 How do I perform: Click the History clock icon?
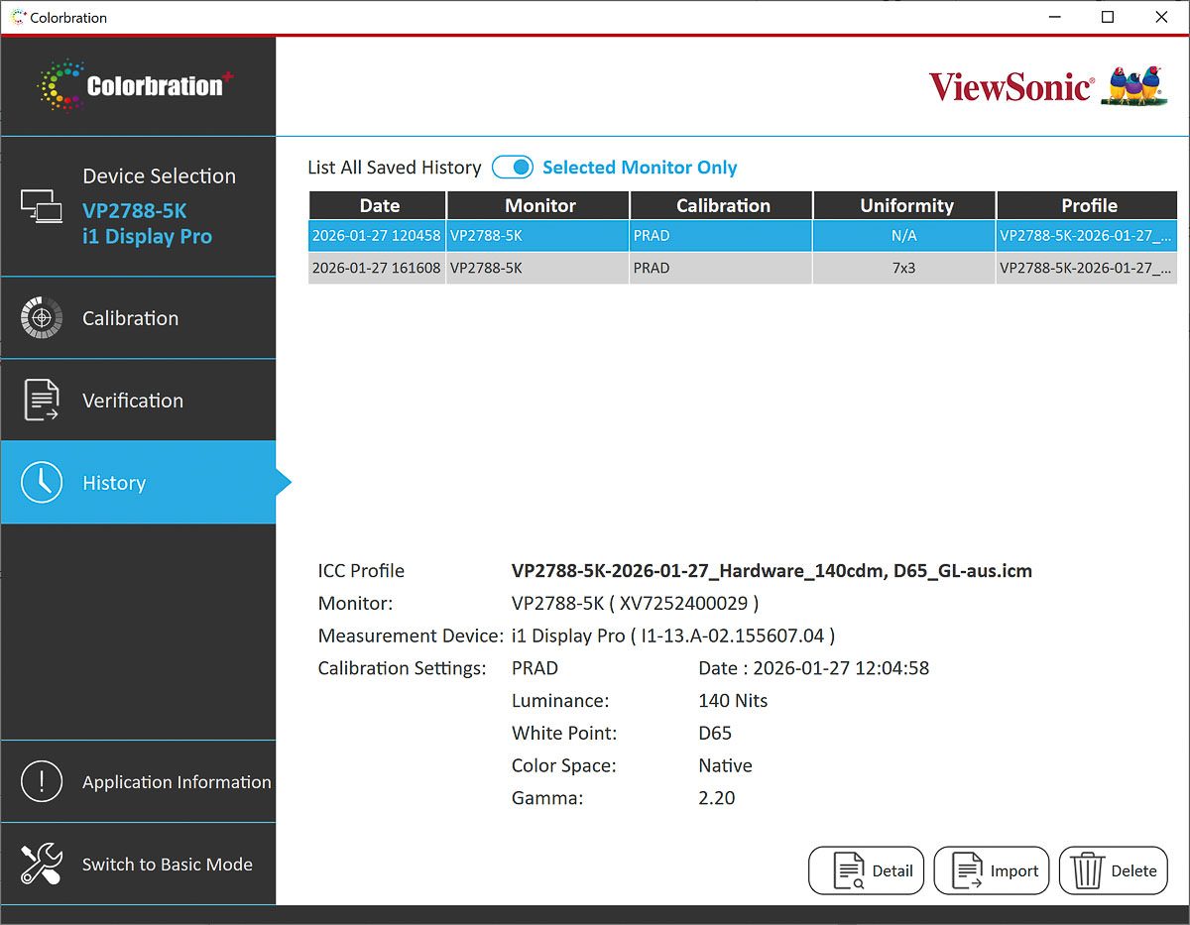41,483
